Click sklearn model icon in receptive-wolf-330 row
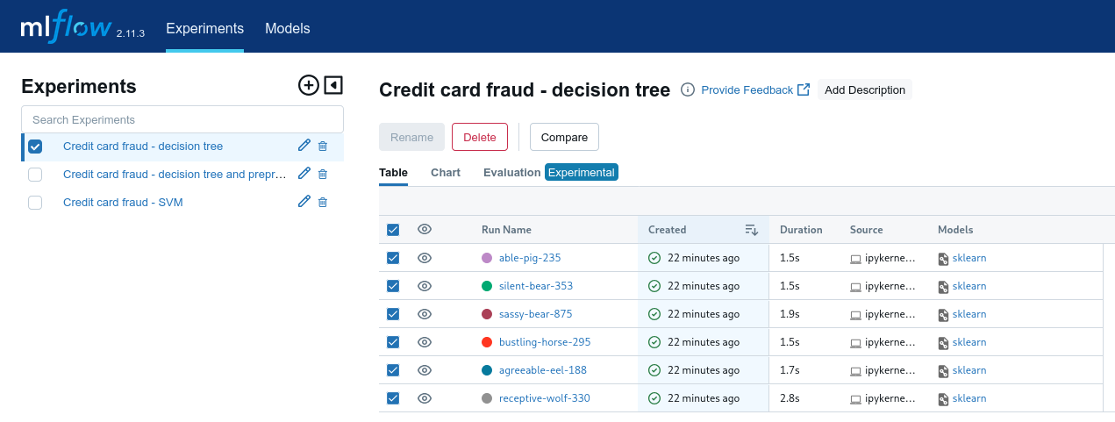This screenshot has height=422, width=1115. 943,398
